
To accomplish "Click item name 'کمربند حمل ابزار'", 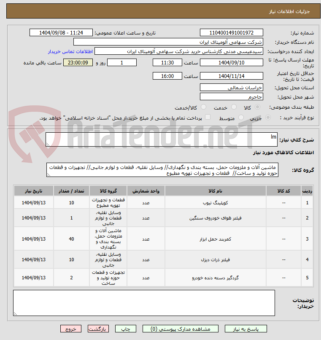I will click(x=215, y=239).
